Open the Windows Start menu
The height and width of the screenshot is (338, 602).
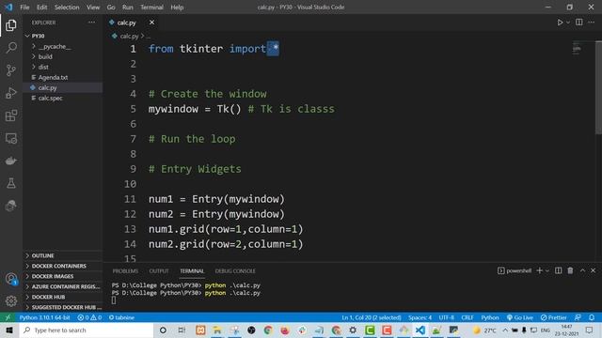pos(9,330)
